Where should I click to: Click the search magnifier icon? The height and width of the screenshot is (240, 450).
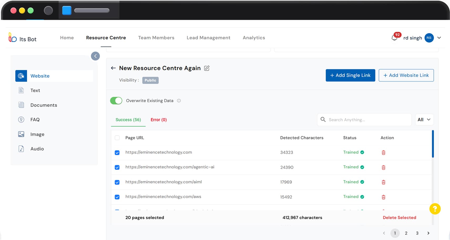(x=323, y=120)
